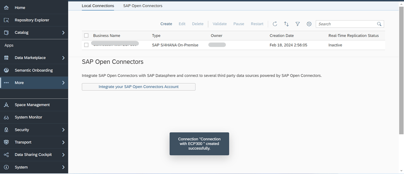
Task: Click Integrate your SAP Open Connectors Account
Action: (x=139, y=87)
